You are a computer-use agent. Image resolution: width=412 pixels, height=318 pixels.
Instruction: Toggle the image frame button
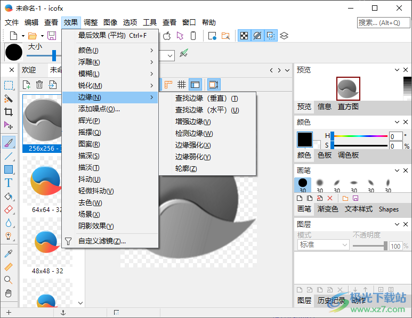coord(214,85)
